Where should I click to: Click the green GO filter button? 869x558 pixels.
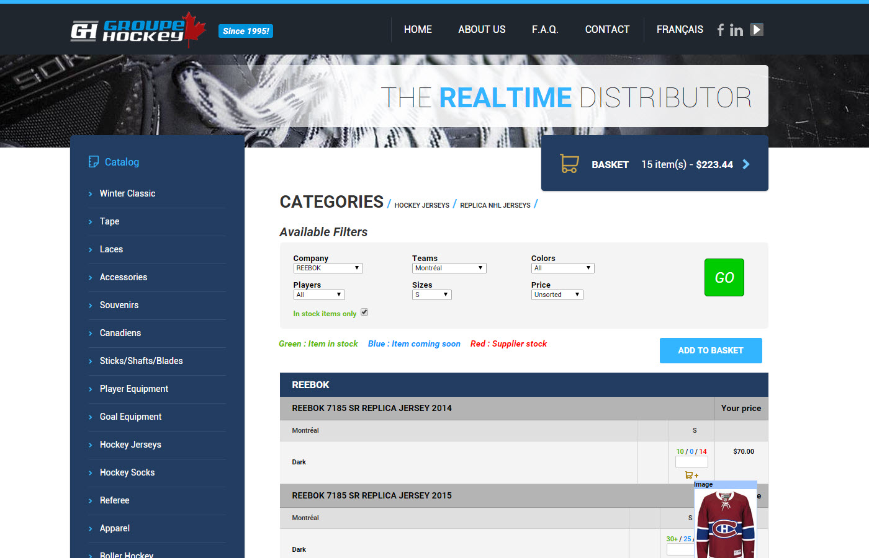coord(724,277)
